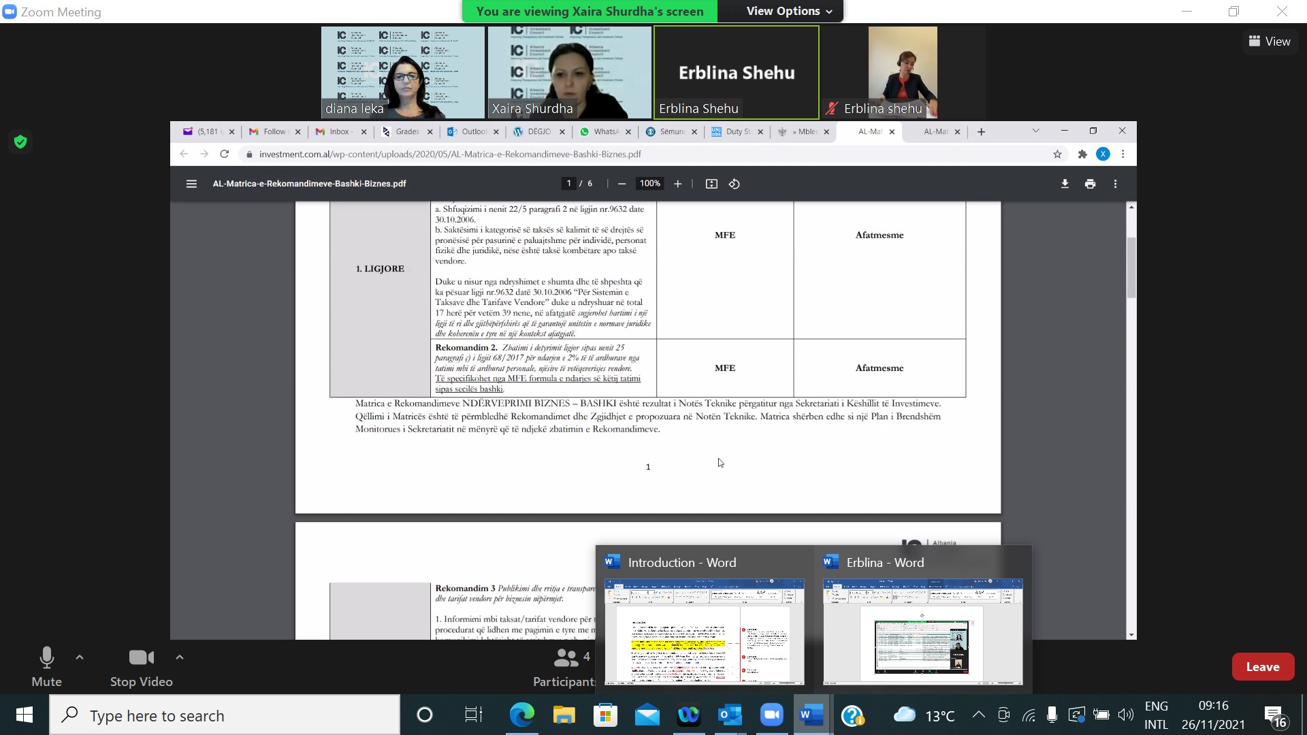1307x735 pixels.
Task: Open Outlook from the taskbar
Action: click(x=730, y=715)
